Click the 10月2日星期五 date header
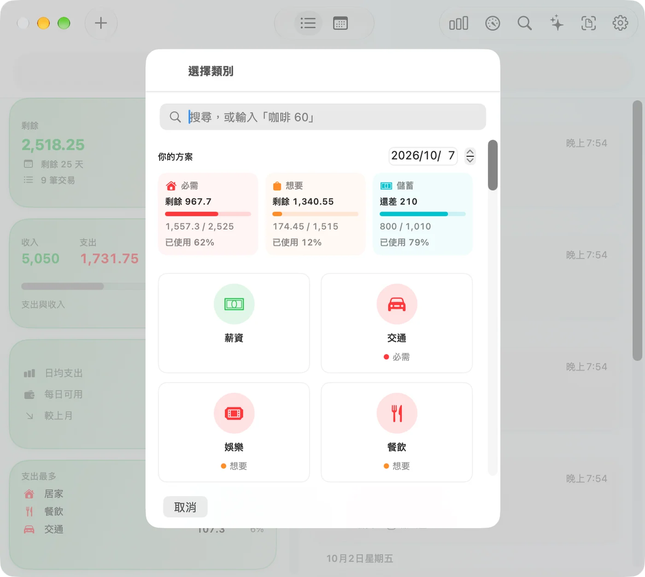Viewport: 645px width, 577px height. [360, 559]
